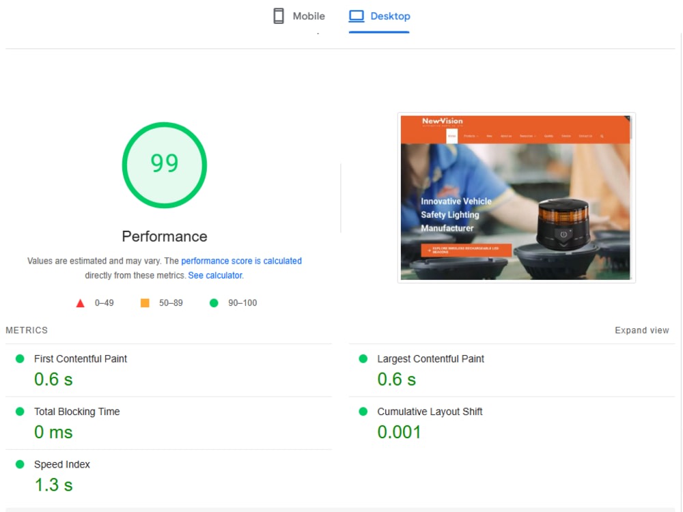The image size is (683, 512).
Task: Click the '50–89' legend range text
Action: (x=171, y=303)
